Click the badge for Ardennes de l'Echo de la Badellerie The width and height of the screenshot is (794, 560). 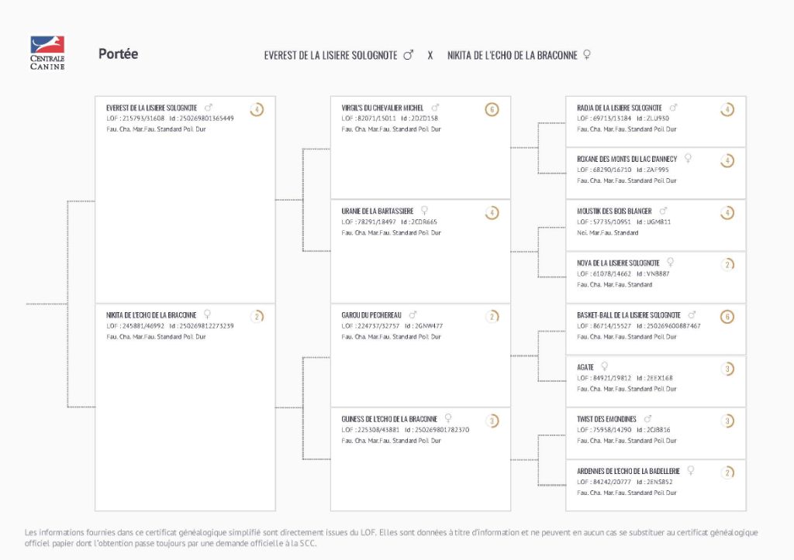pos(727,472)
